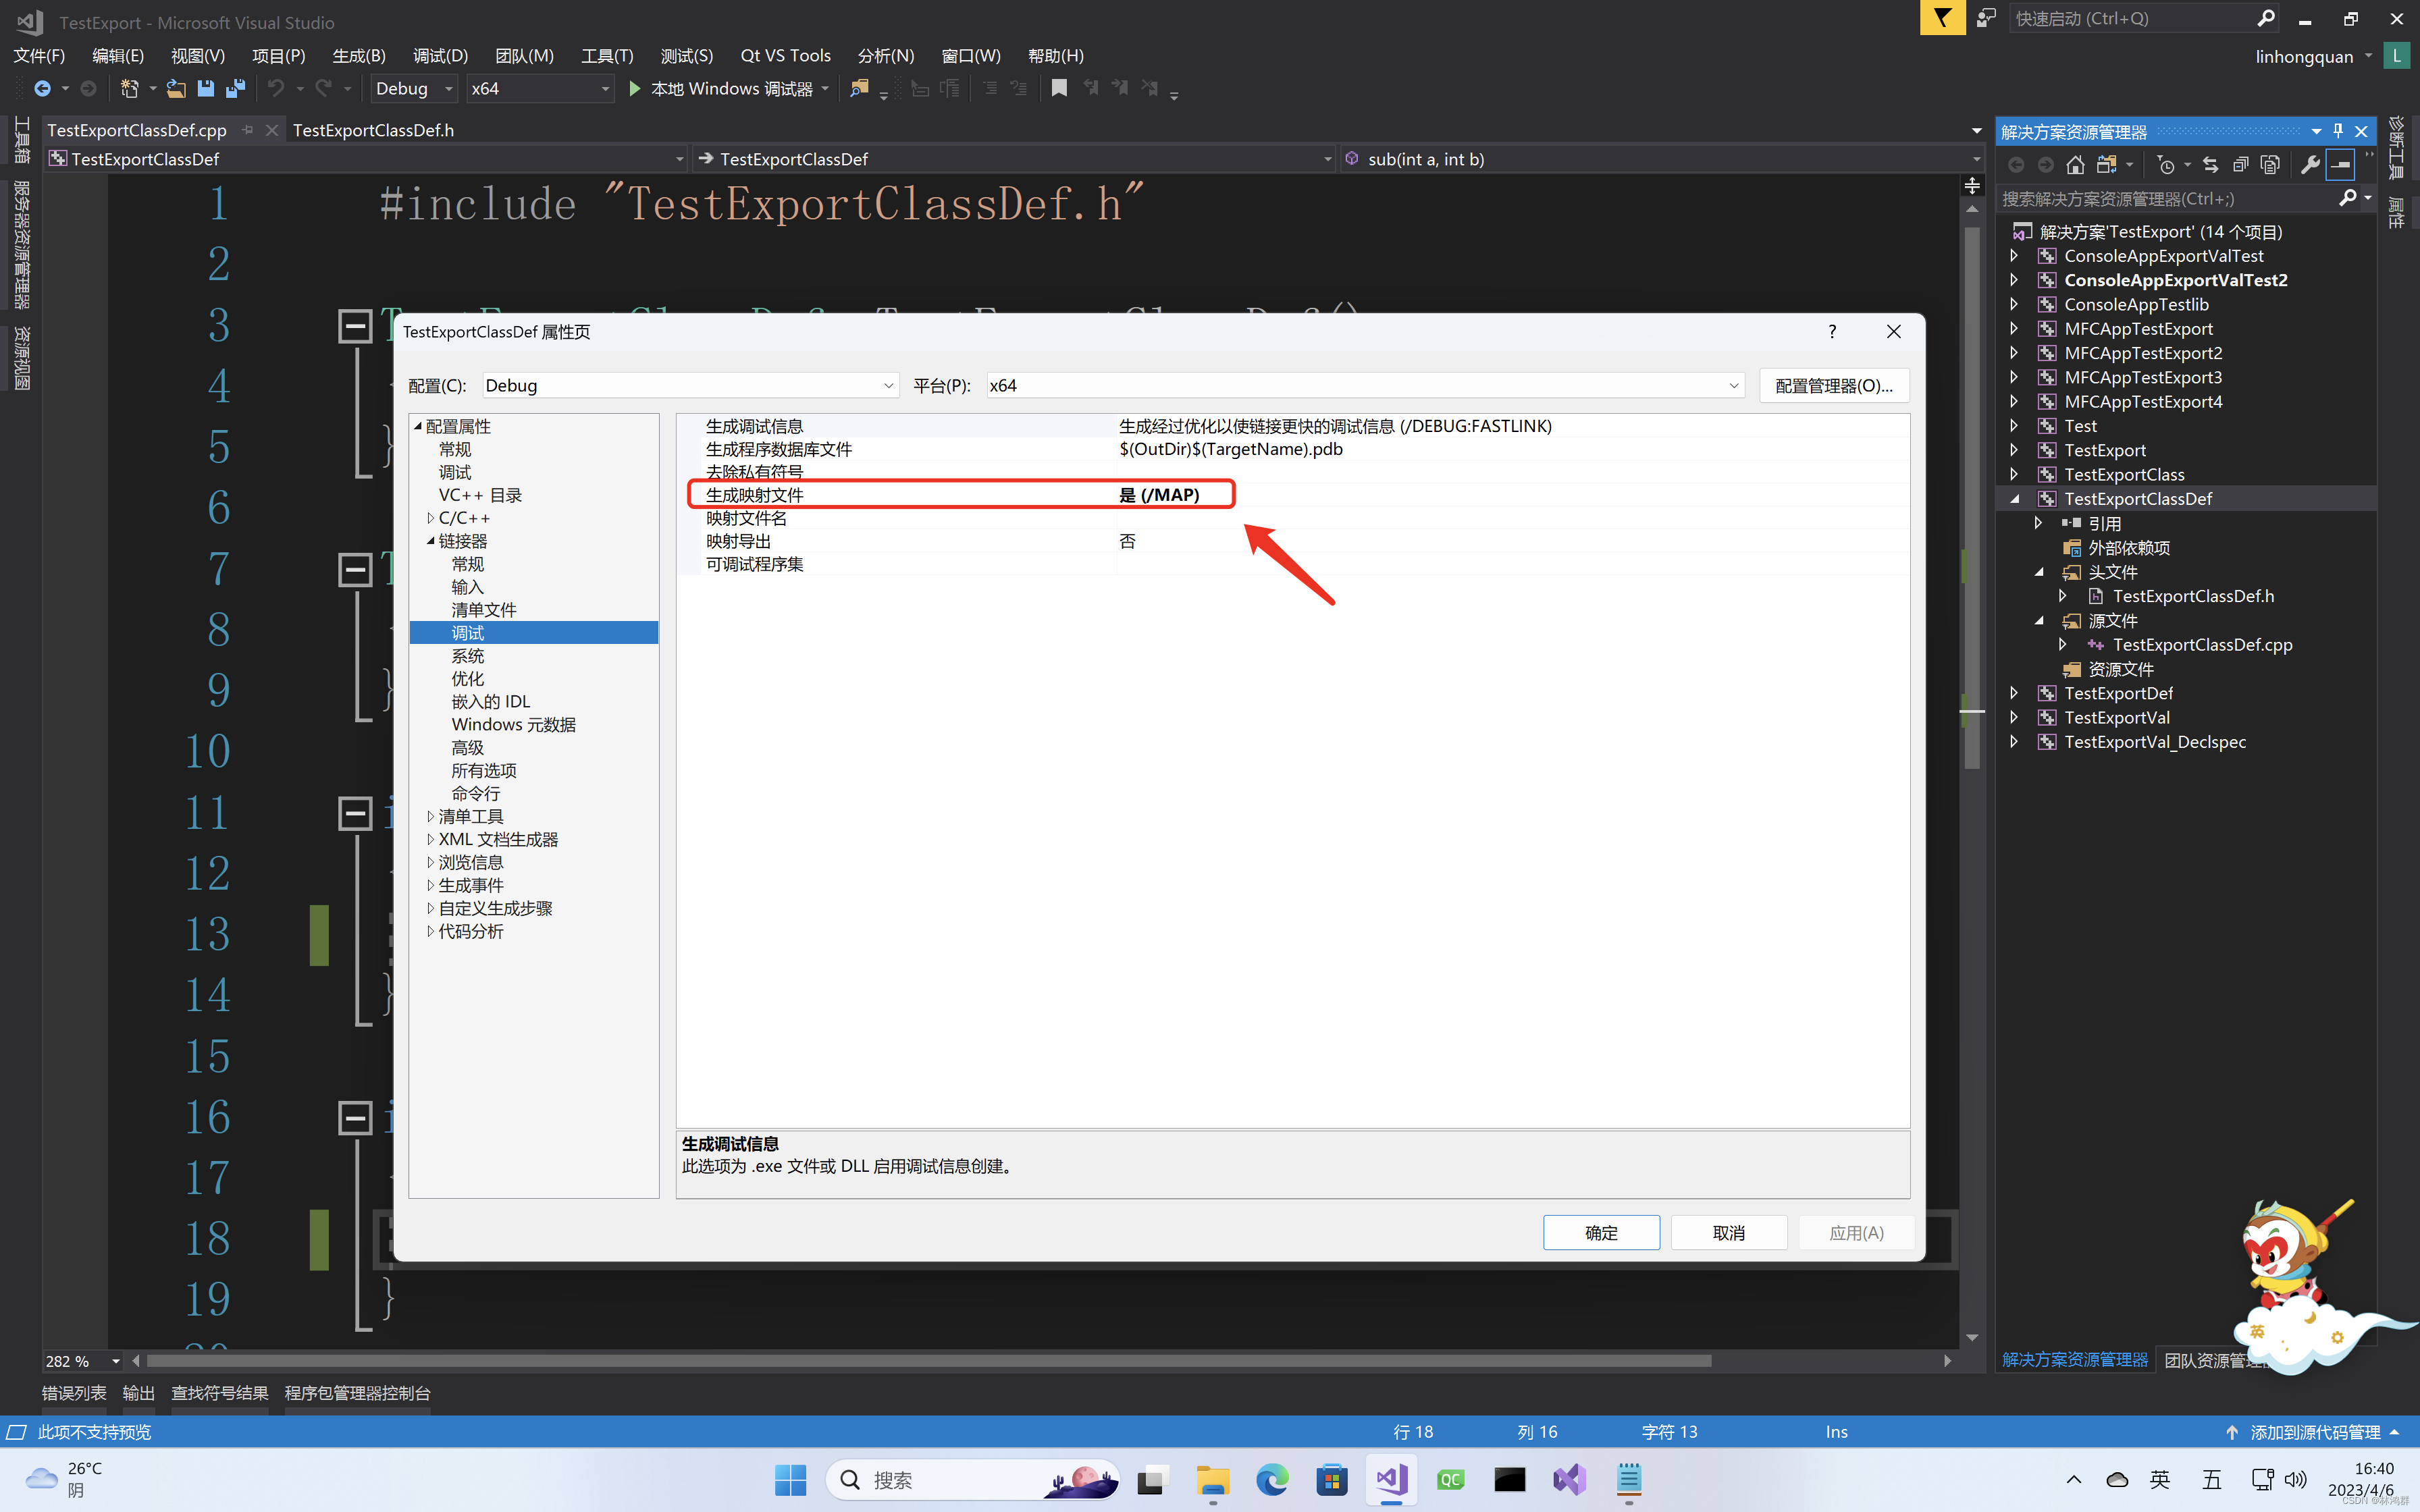Open the 工具(T) menu

pyautogui.click(x=607, y=56)
